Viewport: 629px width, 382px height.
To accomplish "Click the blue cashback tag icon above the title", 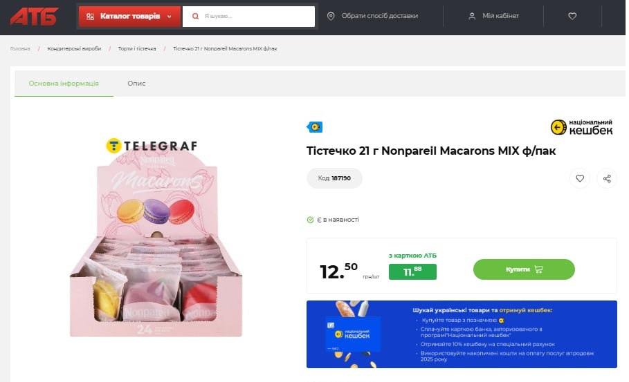I will pos(314,127).
